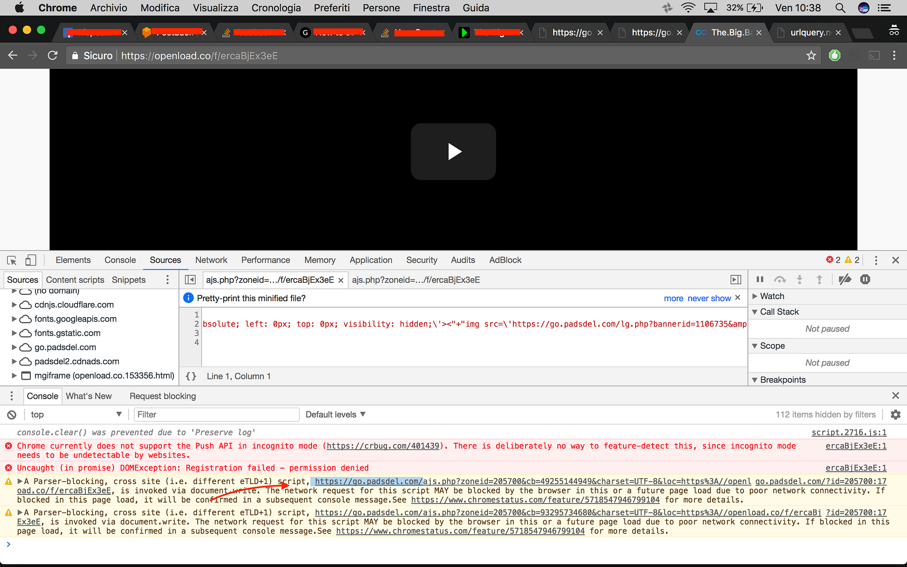Reload the openload page
This screenshot has height=567, width=907.
[53, 56]
